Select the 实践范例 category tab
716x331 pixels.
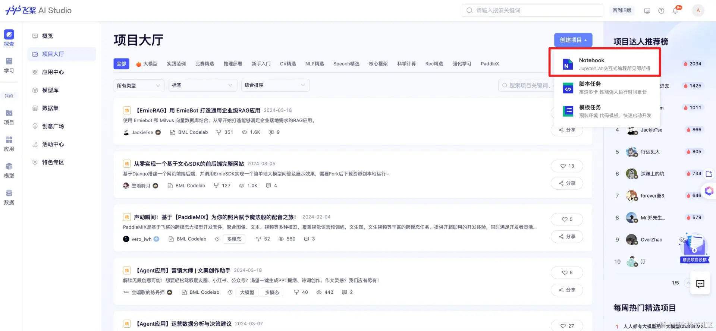pos(176,64)
